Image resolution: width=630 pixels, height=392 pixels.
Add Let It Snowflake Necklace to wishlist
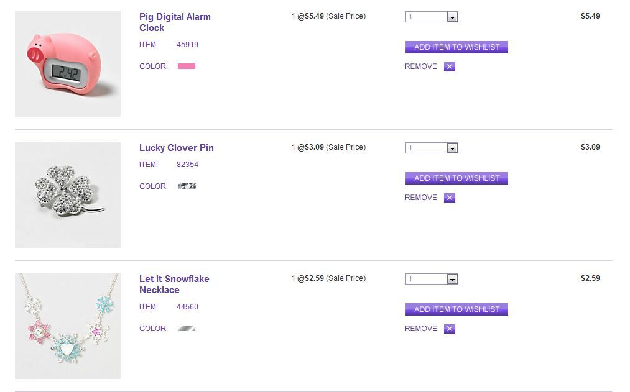point(456,309)
